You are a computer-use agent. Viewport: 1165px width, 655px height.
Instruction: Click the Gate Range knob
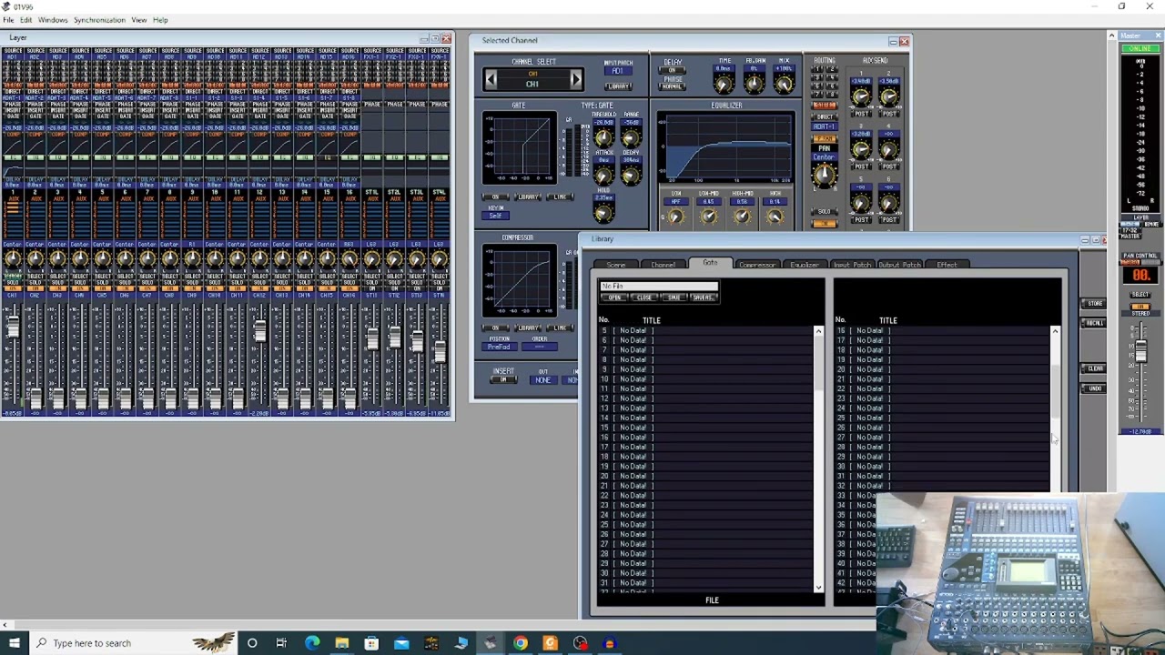(630, 137)
